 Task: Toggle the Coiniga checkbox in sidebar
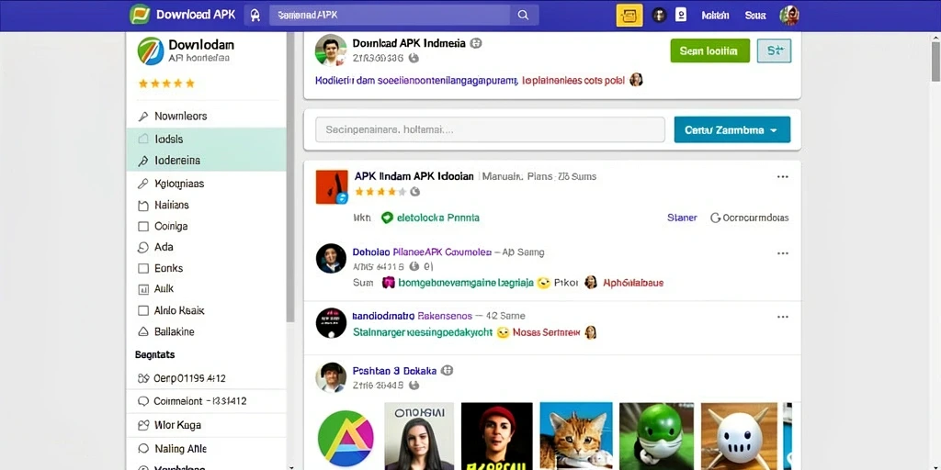(x=142, y=227)
